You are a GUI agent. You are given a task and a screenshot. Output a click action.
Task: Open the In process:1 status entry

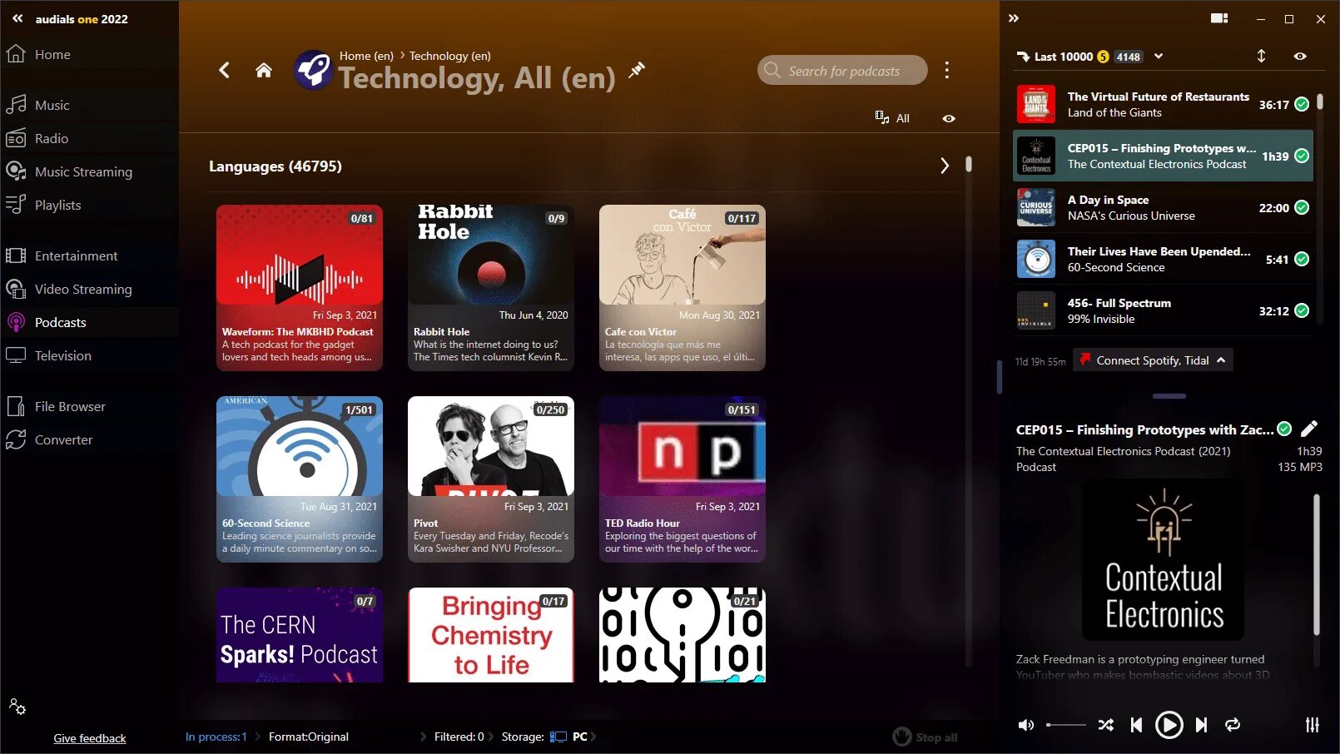(216, 737)
